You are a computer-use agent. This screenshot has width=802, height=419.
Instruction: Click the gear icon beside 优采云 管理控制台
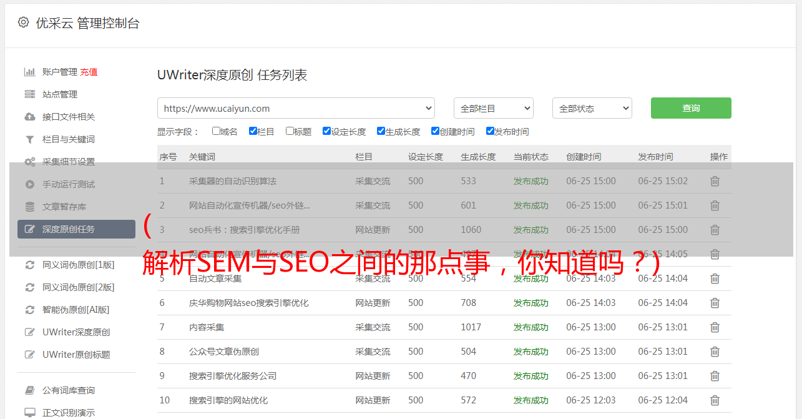[x=23, y=22]
